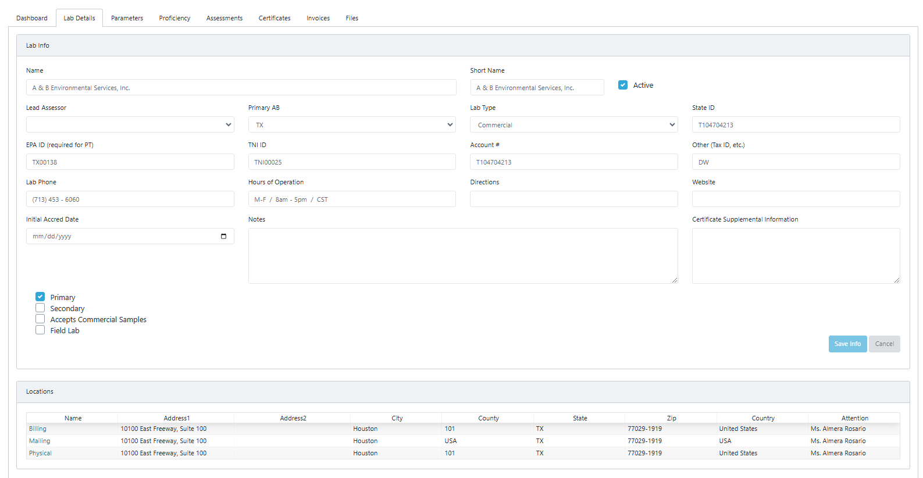Expand the Primary AB dropdown
Viewport: 923px width, 478px height.
tap(352, 124)
